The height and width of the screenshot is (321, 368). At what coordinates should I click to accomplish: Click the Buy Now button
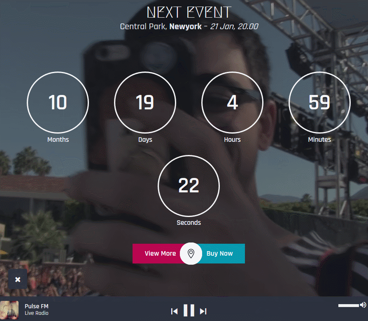[x=219, y=254]
